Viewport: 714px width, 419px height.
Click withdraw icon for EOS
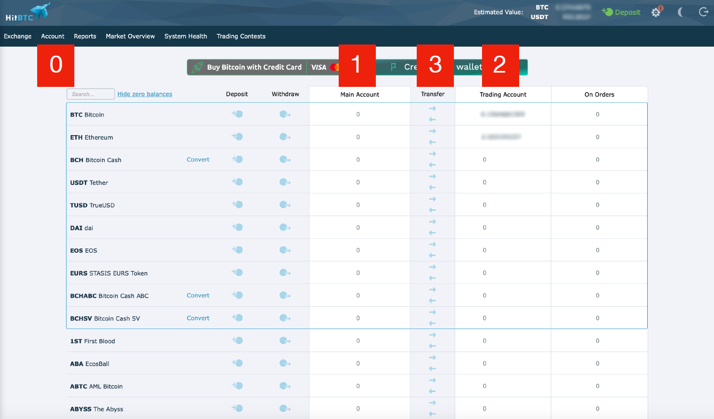pyautogui.click(x=285, y=251)
